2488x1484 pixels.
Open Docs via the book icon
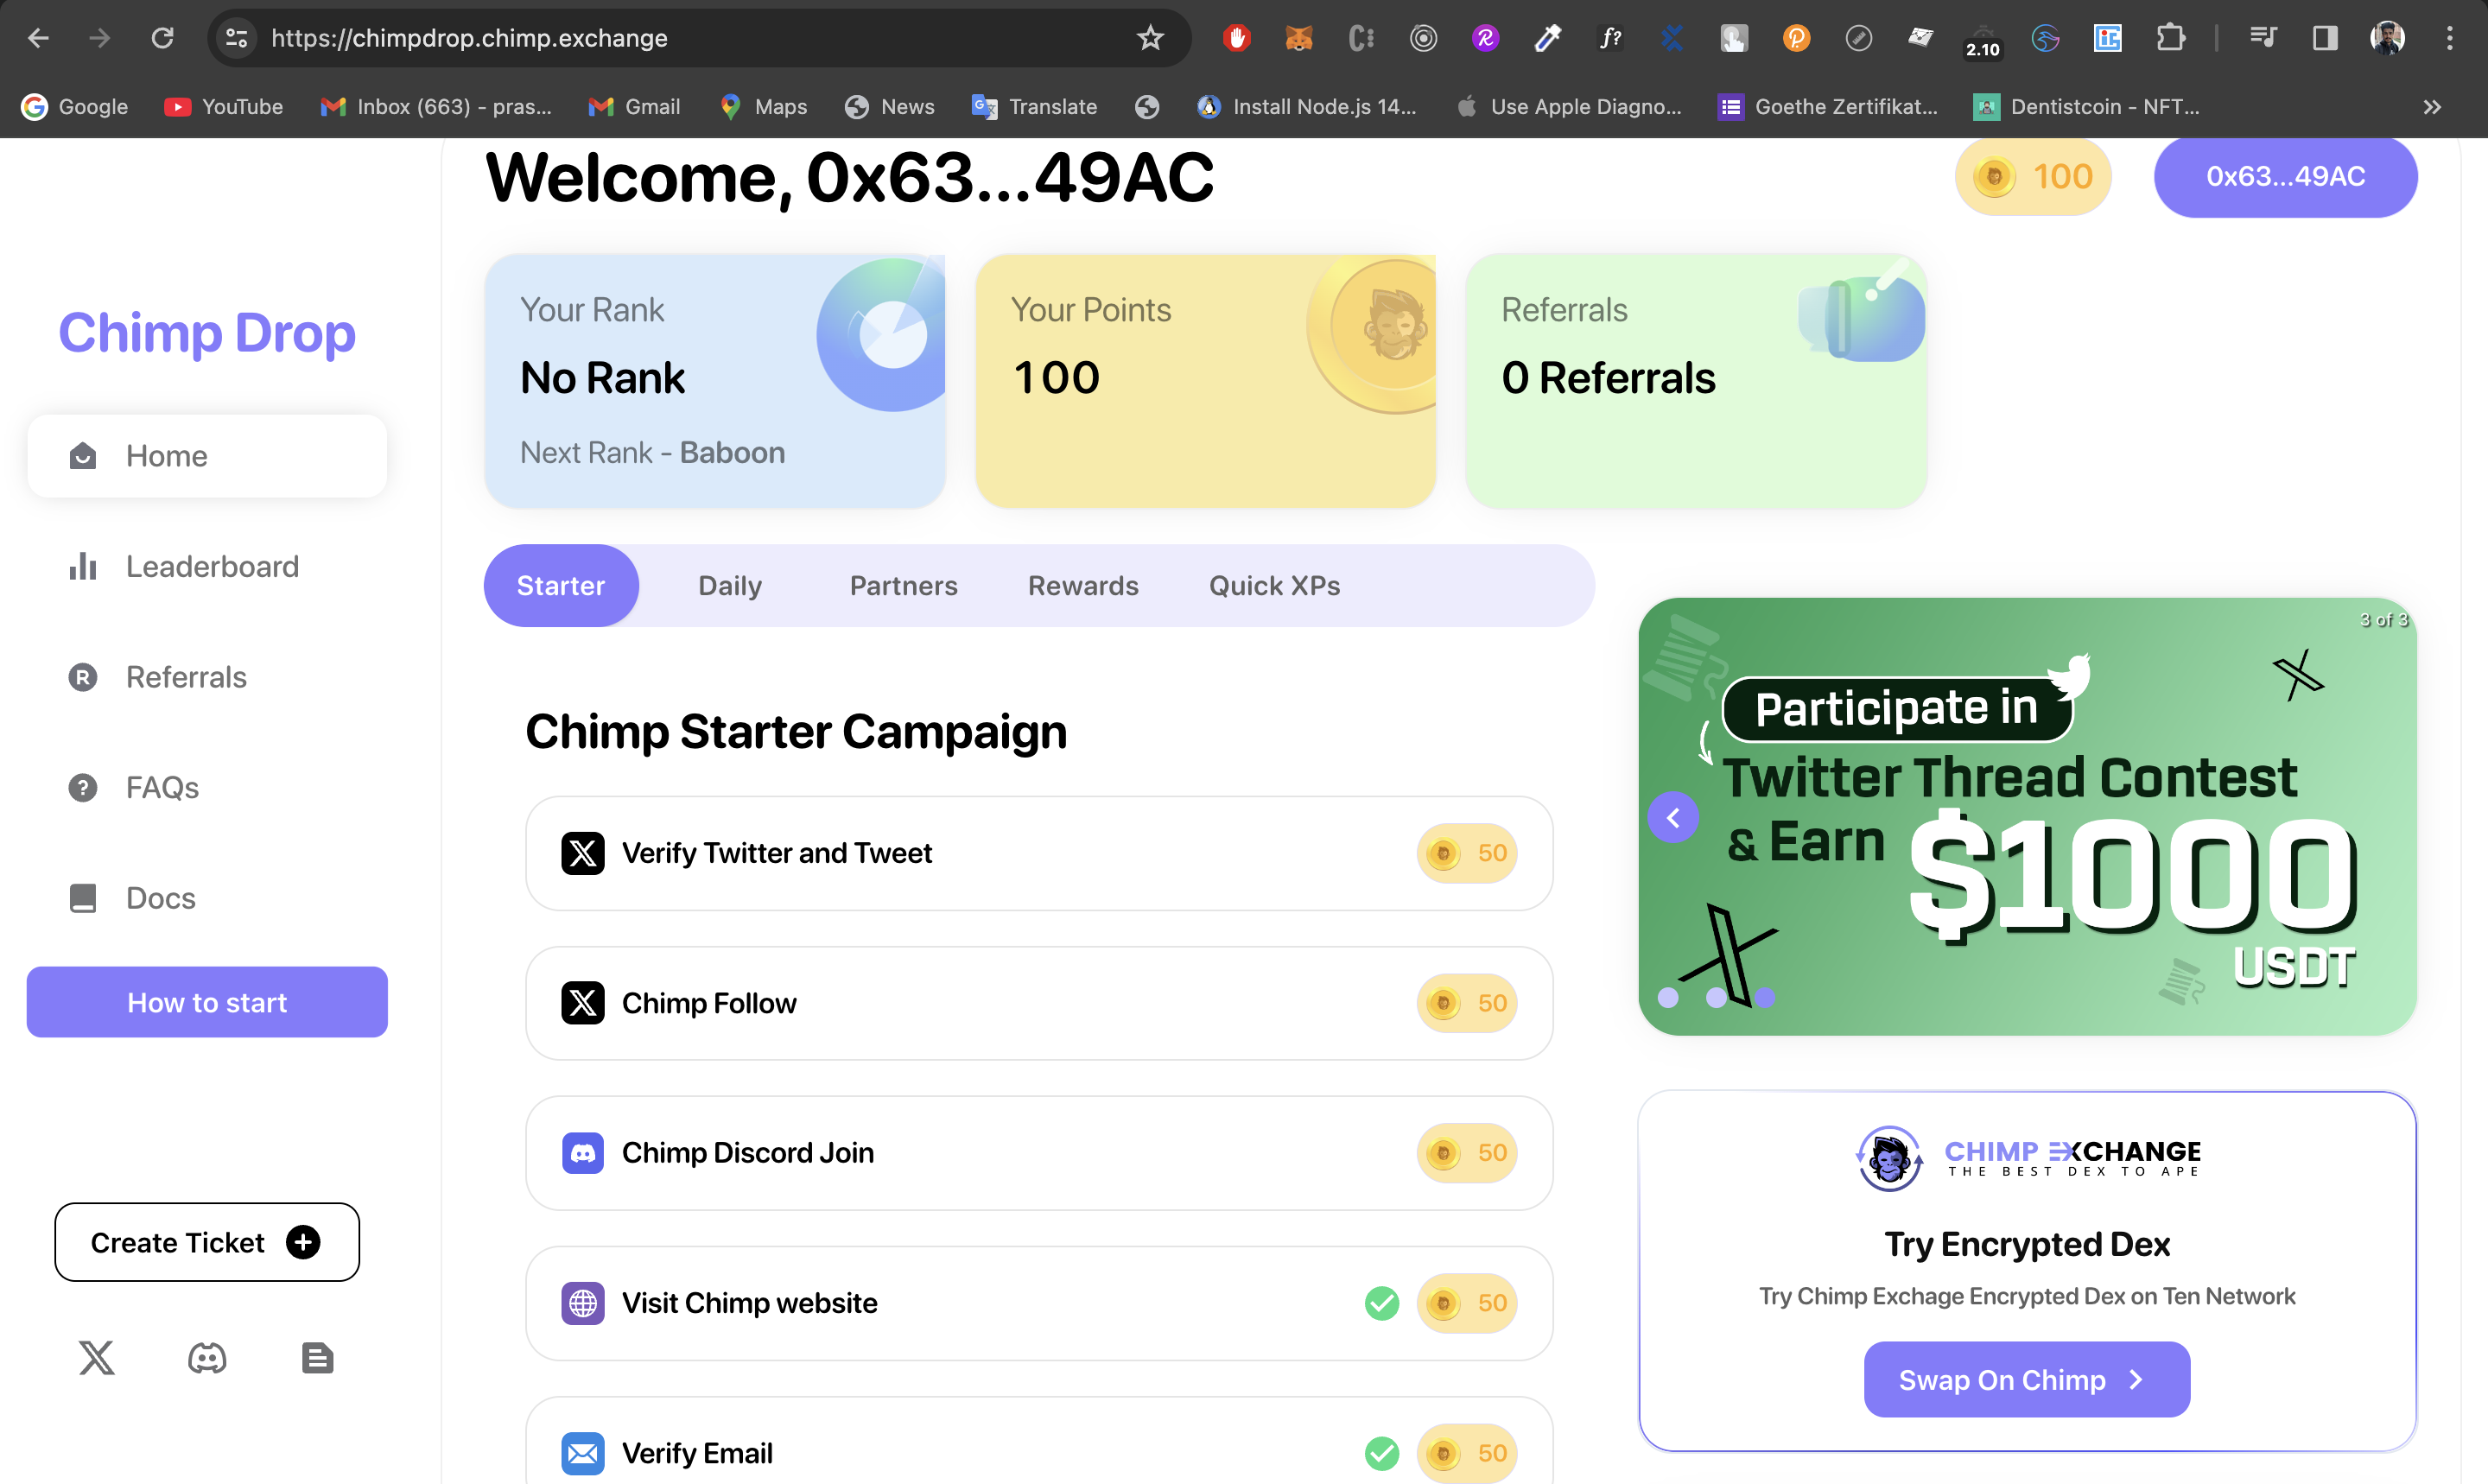click(82, 898)
